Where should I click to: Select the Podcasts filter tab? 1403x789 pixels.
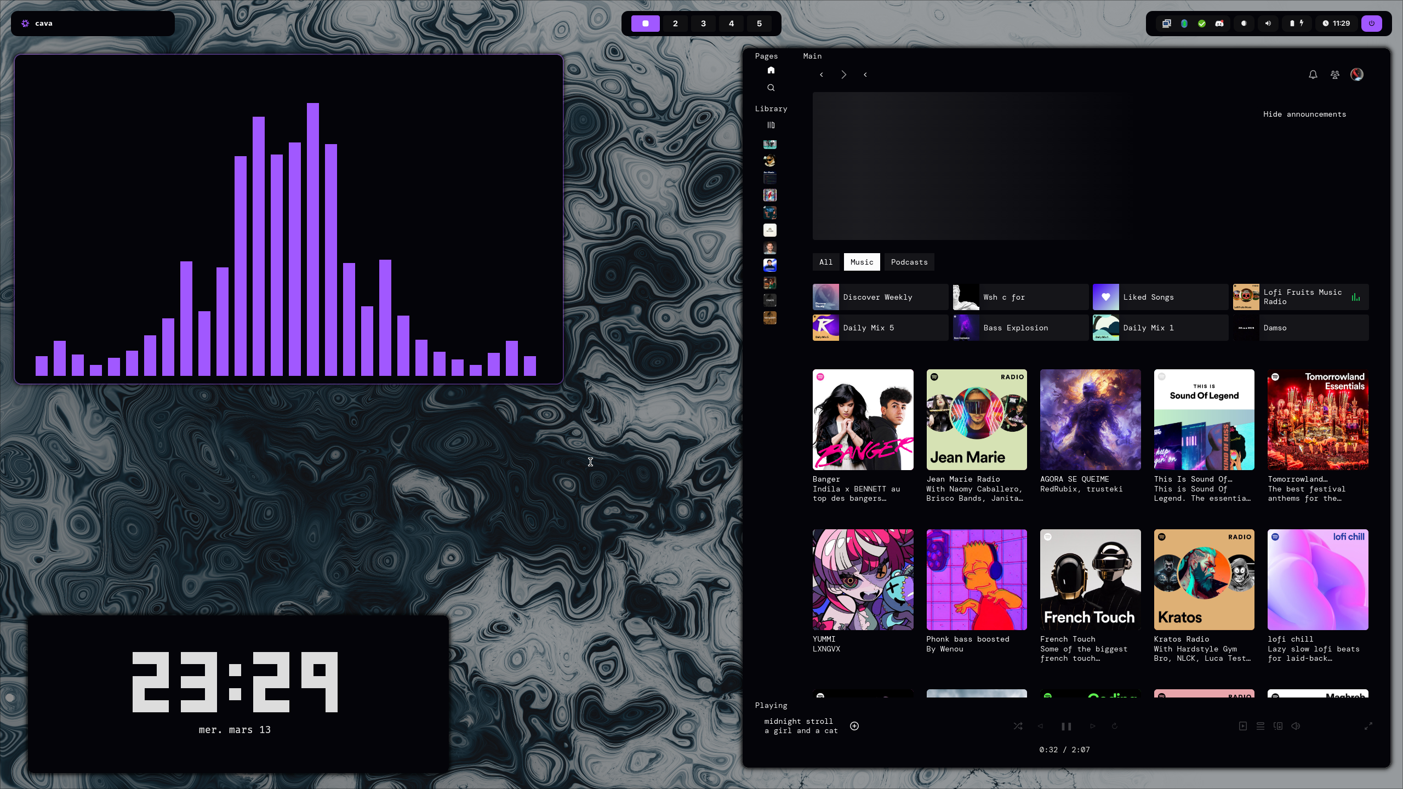(909, 262)
